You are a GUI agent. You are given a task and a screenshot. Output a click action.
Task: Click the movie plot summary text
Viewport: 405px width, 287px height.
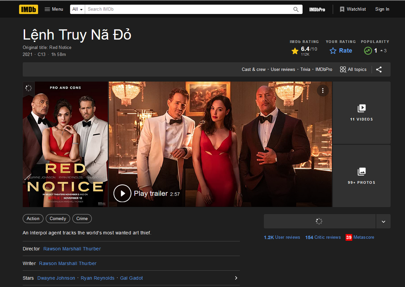click(87, 233)
